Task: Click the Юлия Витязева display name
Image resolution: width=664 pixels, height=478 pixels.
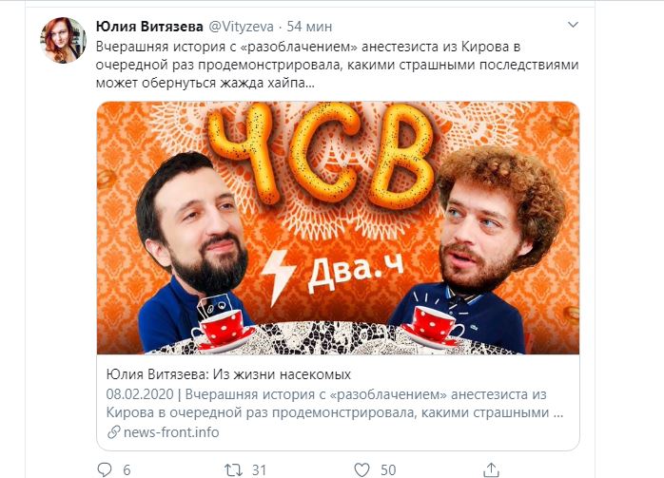Action: click(149, 27)
